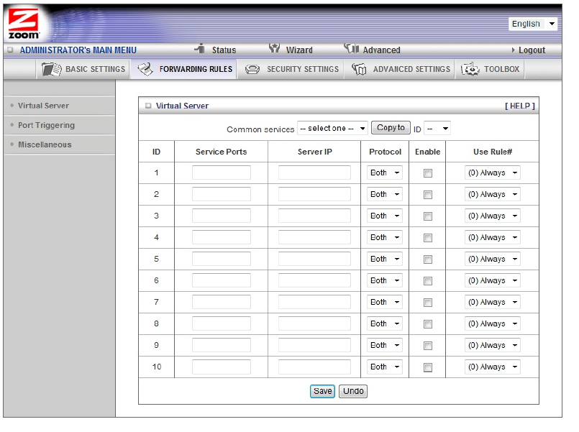Viewport: 579px width, 432px height.
Task: Click Service Ports field for ID 4
Action: coord(222,237)
